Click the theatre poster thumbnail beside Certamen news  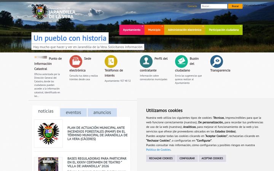(x=48, y=164)
